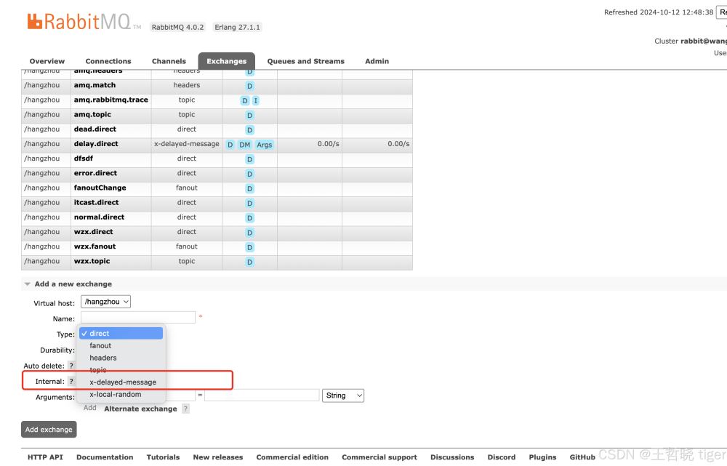Go to the Overview tab
The image size is (727, 466).
coord(47,61)
